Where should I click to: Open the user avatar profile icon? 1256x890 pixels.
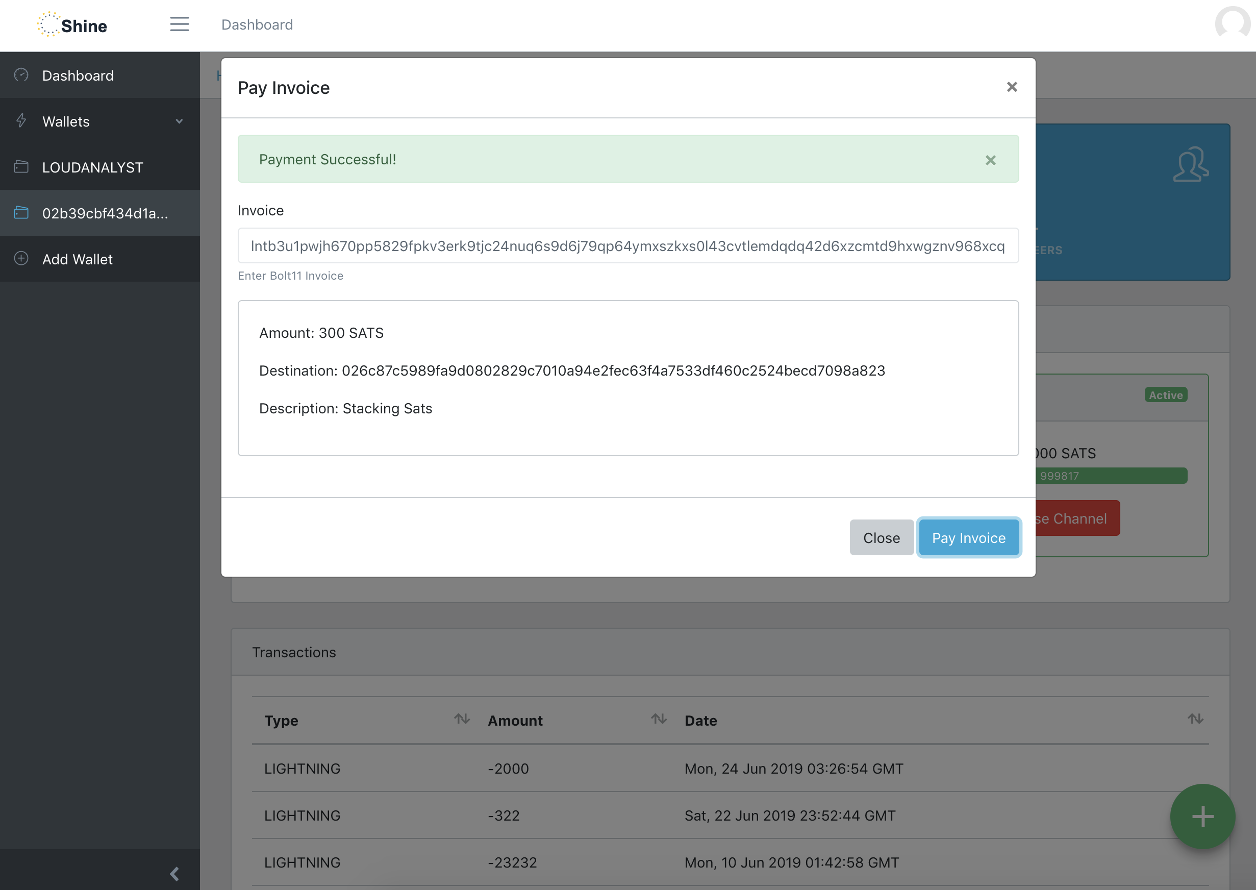[x=1232, y=24]
